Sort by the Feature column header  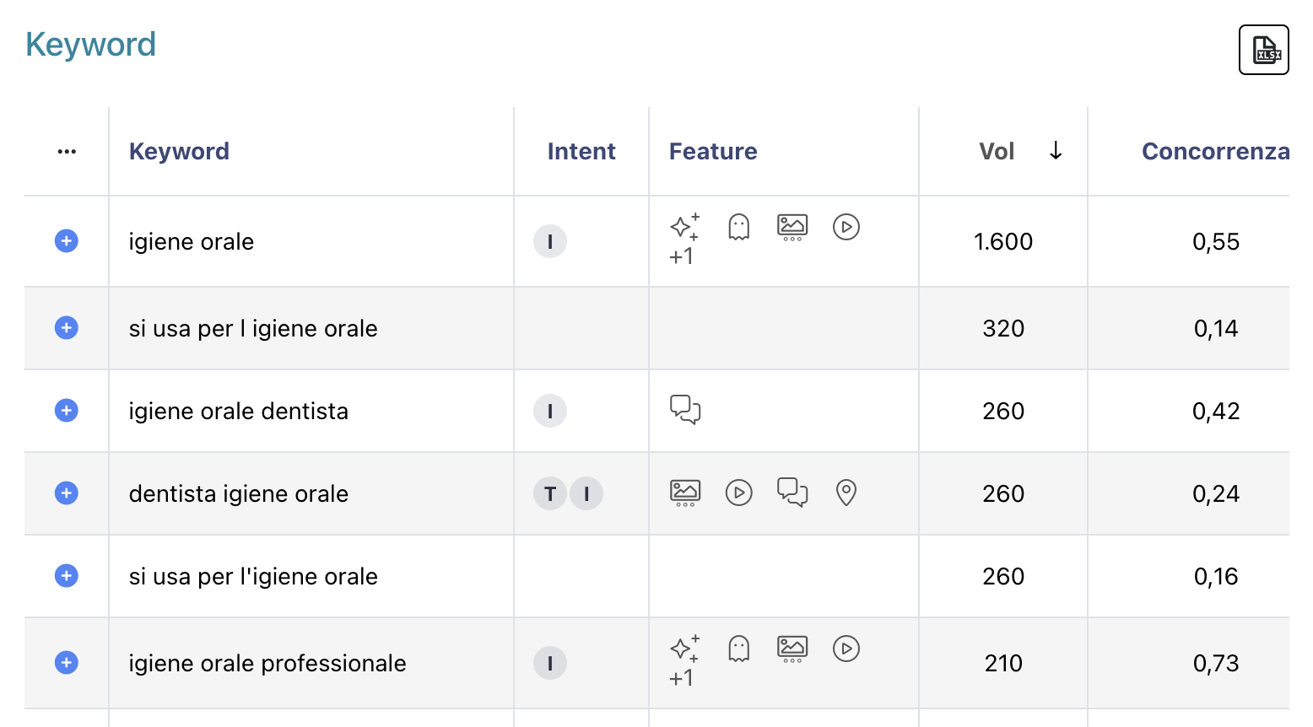click(713, 151)
